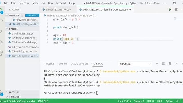Switch to the DEBUG CONSOLE panel tab
Image resolution: width=183 pixels, height=103 pixels.
79,64
